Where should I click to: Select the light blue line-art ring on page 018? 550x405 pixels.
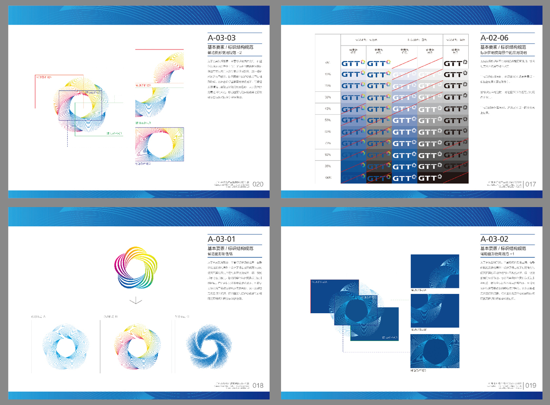[x=66, y=347]
